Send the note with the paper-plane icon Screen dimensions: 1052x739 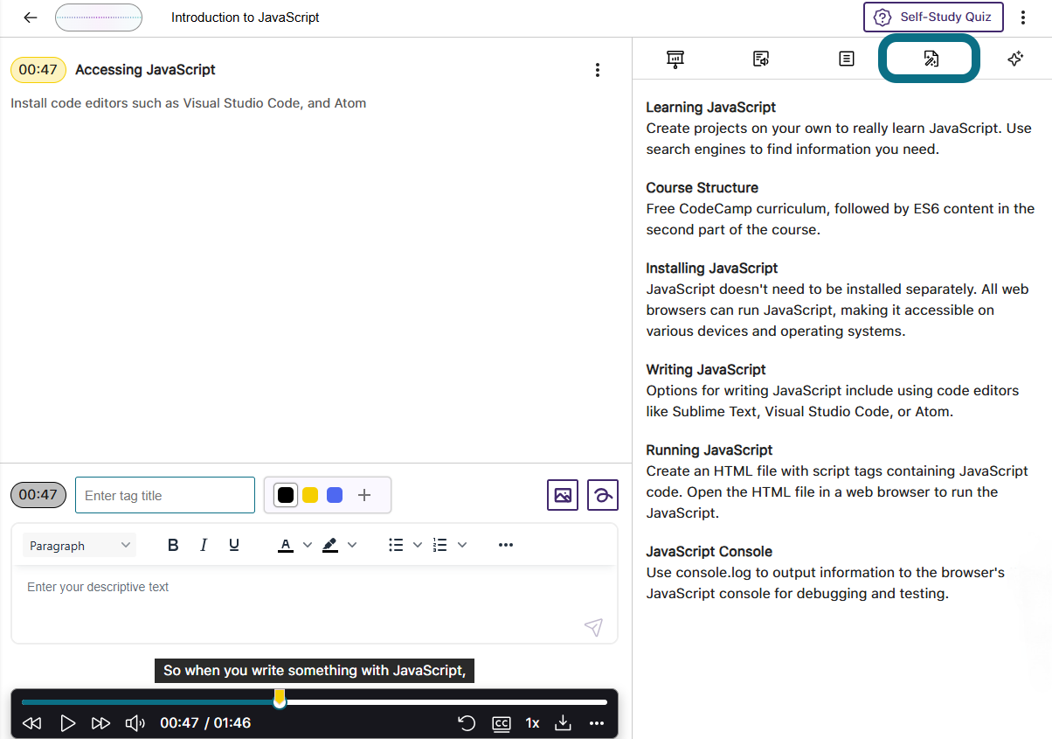click(593, 627)
